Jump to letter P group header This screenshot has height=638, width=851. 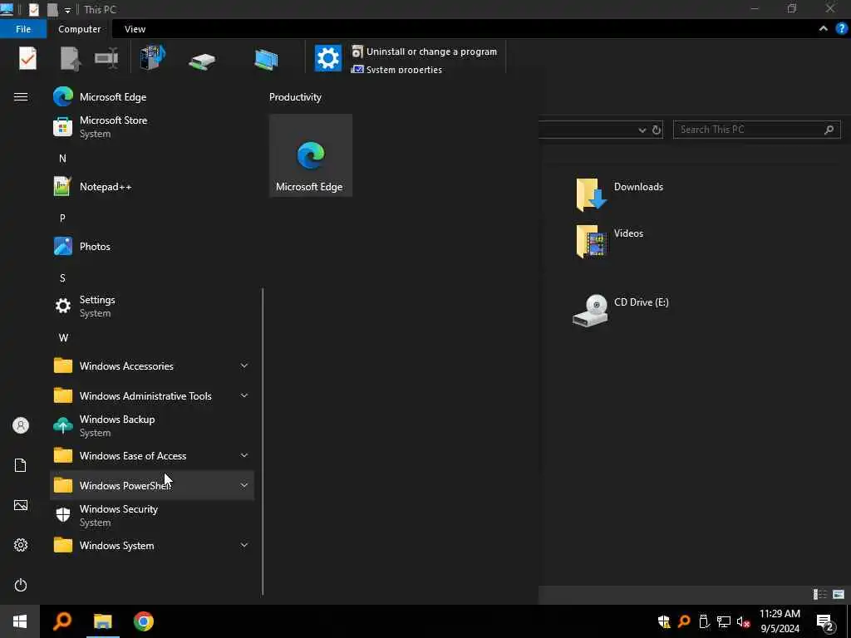(62, 218)
